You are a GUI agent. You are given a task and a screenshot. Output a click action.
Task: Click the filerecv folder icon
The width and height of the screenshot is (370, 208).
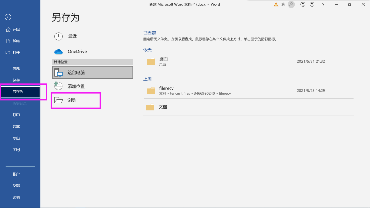tap(150, 91)
